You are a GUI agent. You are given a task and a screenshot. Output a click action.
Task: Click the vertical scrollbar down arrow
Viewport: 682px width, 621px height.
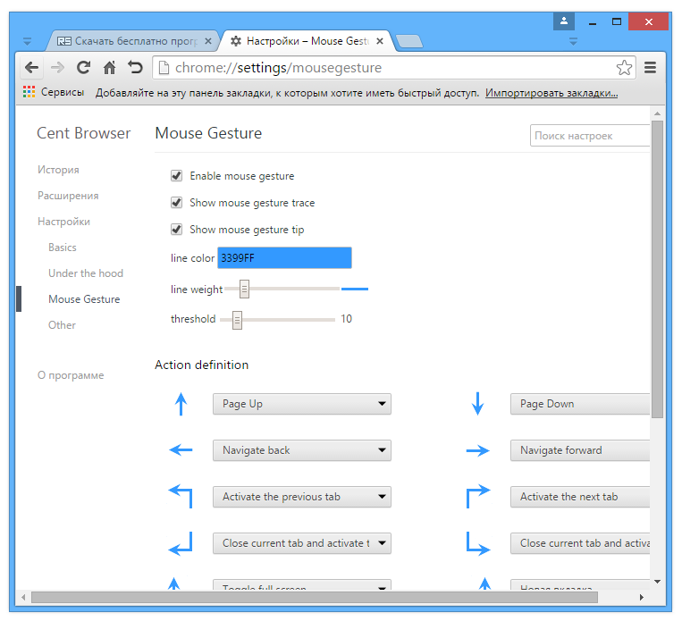pos(657,582)
